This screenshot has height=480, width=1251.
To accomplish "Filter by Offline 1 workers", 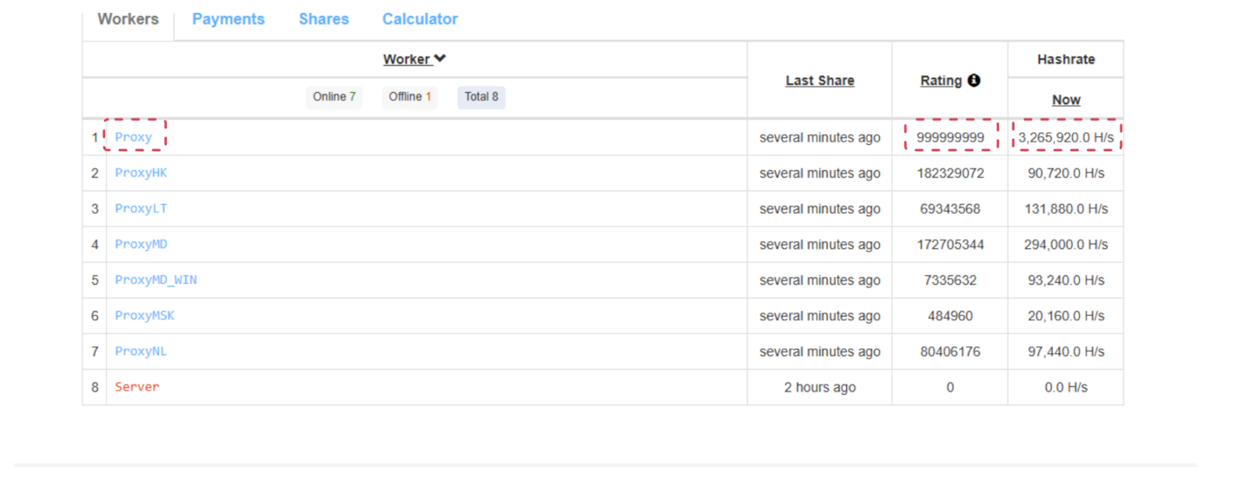I will pos(410,97).
